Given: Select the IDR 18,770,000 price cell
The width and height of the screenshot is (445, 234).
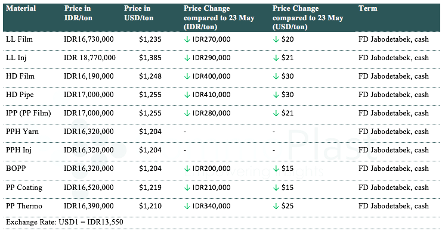Looking at the screenshot, I should tap(89, 58).
